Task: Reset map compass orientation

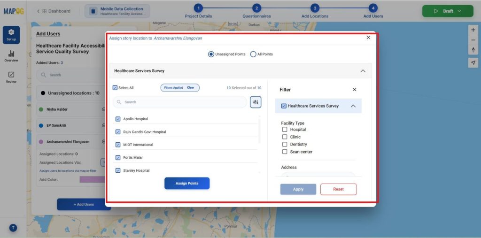Action: (x=473, y=50)
